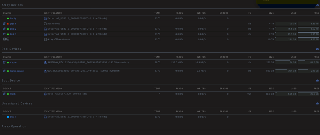Click browse icon beside Game-servers
The height and width of the screenshot is (135, 320).
coord(4,71)
